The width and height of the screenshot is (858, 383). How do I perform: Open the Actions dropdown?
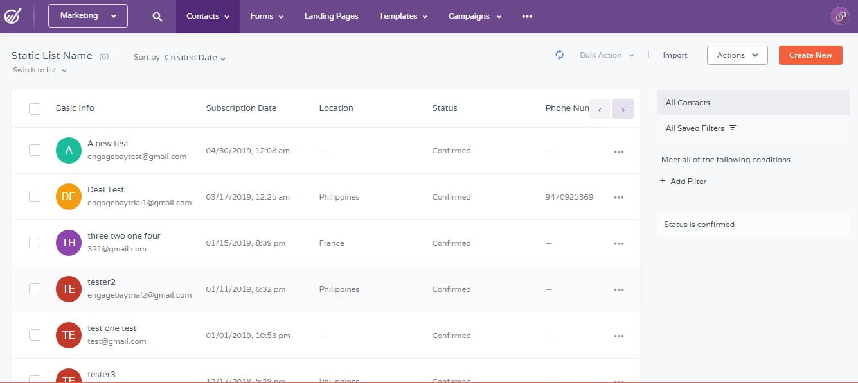(737, 55)
